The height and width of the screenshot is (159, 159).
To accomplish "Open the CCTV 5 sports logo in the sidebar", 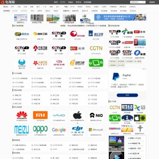I will [x=115, y=32].
